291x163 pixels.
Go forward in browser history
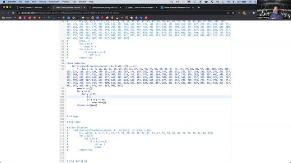point(8,13)
